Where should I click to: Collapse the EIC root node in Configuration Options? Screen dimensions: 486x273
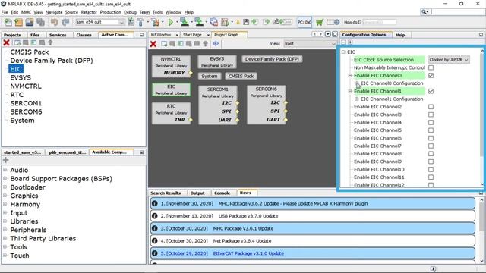click(344, 52)
